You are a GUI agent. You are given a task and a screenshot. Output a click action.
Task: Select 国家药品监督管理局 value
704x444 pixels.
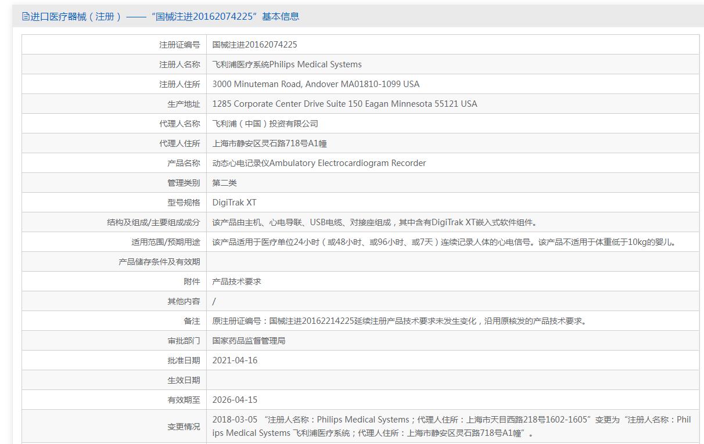point(249,341)
